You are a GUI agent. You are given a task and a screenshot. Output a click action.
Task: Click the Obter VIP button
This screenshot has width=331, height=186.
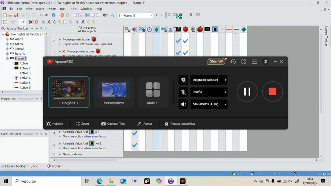pos(216,62)
